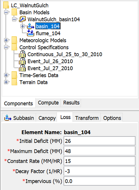Click the Initial Deficit input field
Screen dimensions: 139x190
coord(99,141)
